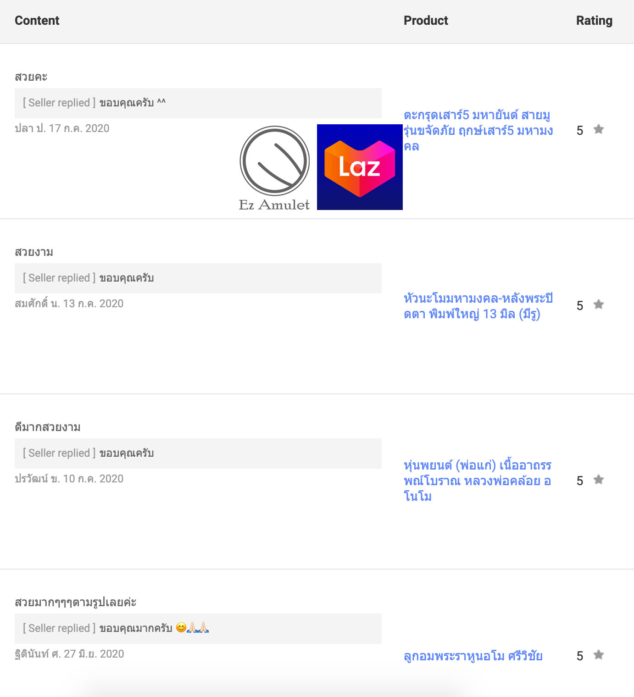Click the Ez Amulet circle logo

click(275, 161)
